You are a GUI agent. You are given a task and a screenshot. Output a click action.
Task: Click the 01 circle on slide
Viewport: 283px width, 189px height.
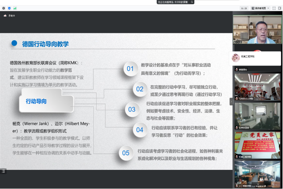tap(130, 69)
